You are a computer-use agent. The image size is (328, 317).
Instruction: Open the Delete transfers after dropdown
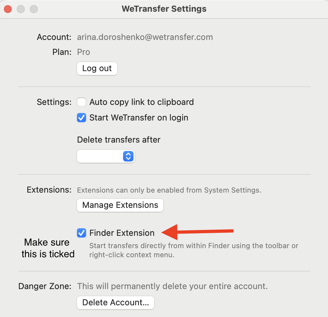pos(106,156)
